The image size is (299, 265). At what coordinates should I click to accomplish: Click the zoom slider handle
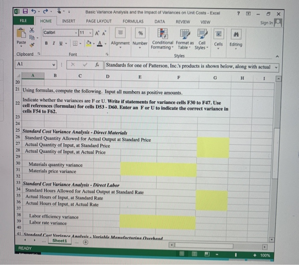pyautogui.click(x=236, y=255)
